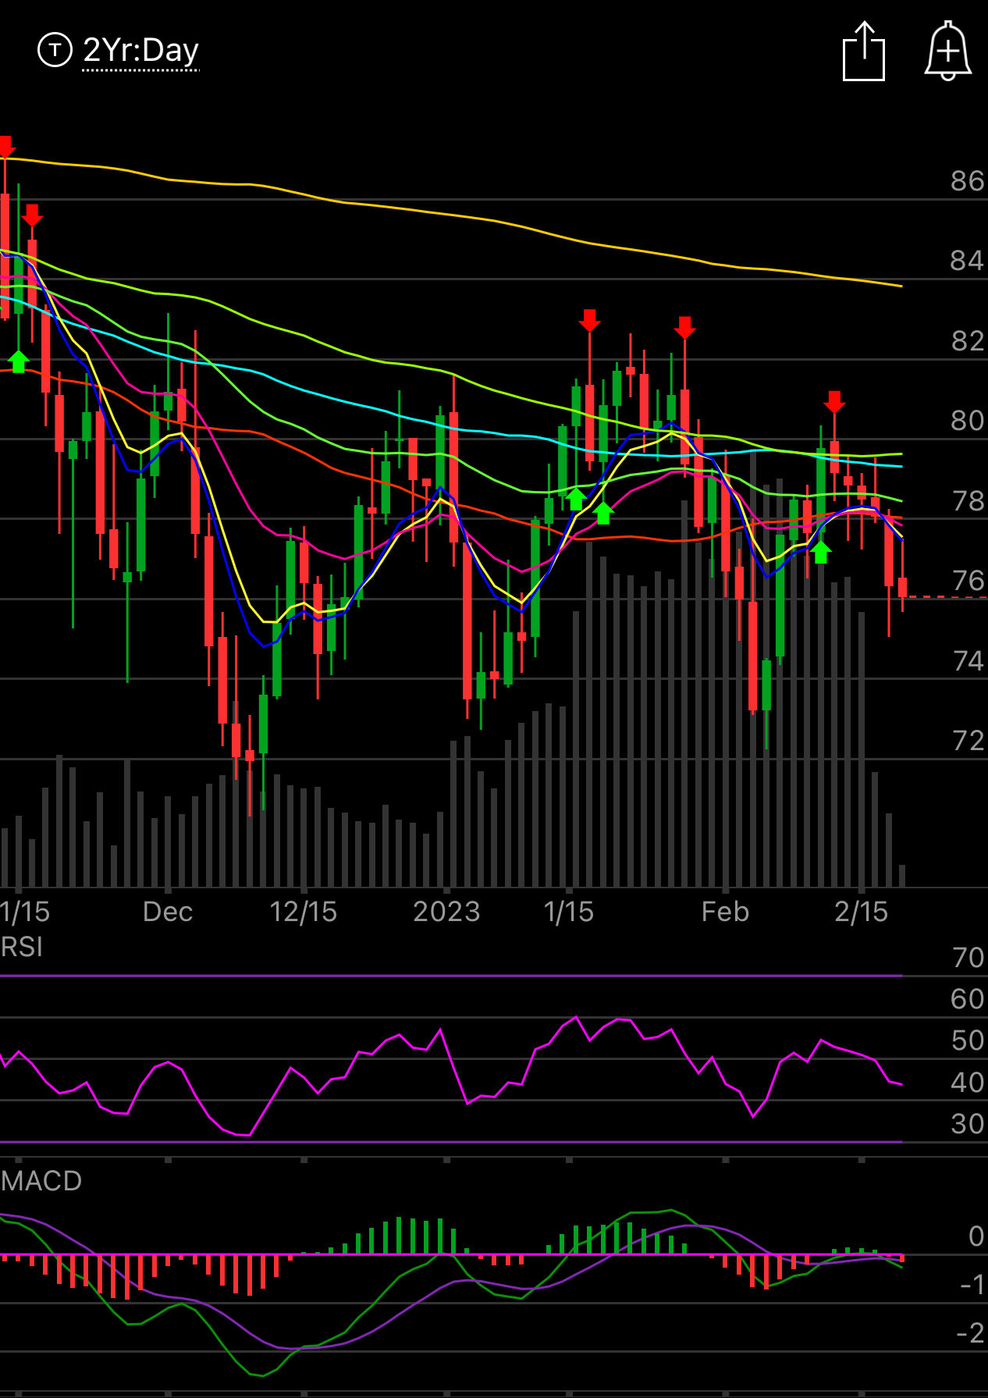Select the RSI indicator label
The height and width of the screenshot is (1398, 988).
[22, 947]
